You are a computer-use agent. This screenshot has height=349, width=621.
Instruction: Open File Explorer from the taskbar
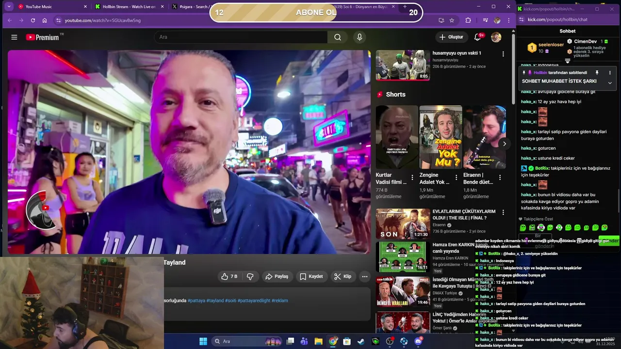318,341
